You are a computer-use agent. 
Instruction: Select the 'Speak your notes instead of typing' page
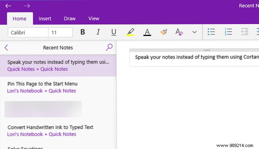tap(58, 65)
